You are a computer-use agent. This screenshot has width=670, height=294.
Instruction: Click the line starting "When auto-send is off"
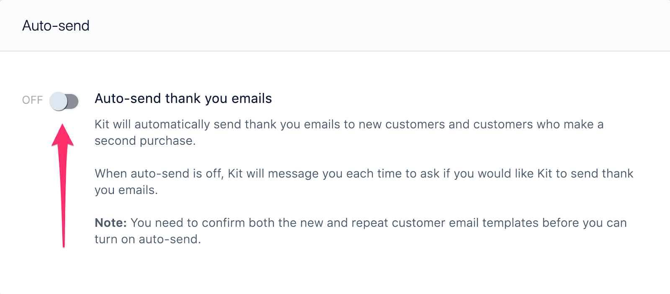pos(363,174)
